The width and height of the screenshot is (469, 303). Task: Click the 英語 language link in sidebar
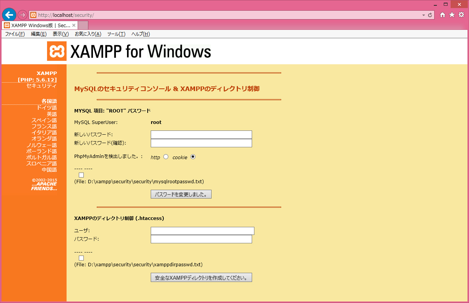pos(52,114)
